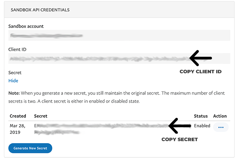Click the Enabled status text
This screenshot has width=237, height=158.
pos(202,126)
